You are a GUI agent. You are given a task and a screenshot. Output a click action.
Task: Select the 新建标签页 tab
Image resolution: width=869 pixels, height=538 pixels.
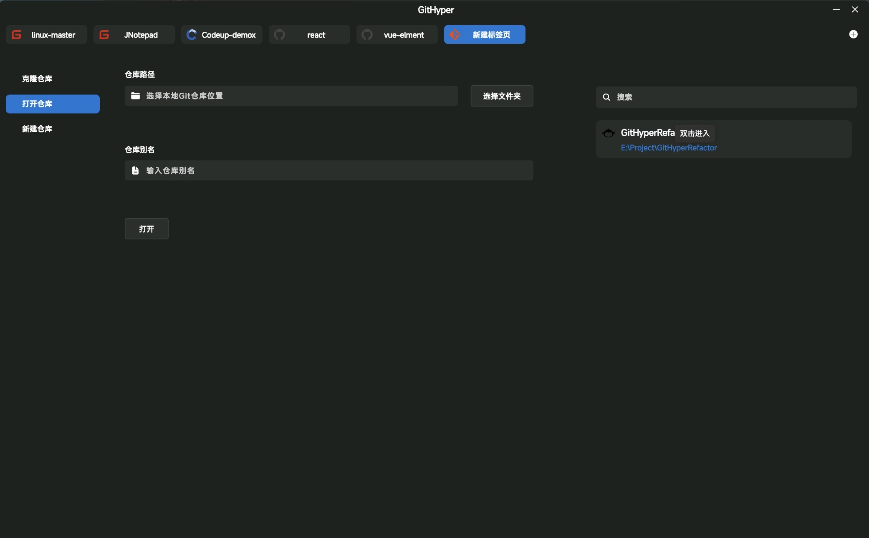[485, 35]
